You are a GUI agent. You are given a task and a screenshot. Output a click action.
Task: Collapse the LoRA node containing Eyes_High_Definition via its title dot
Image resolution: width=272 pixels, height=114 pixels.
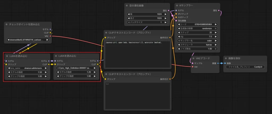pyautogui.click(x=56, y=56)
